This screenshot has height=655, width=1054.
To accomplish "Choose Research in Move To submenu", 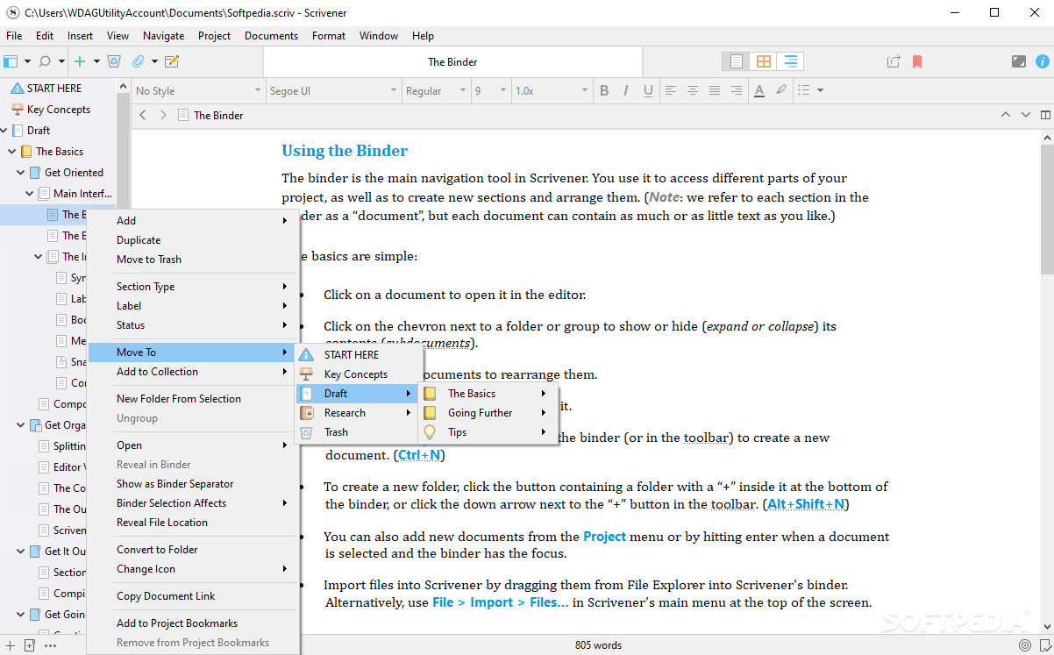I will [358, 413].
